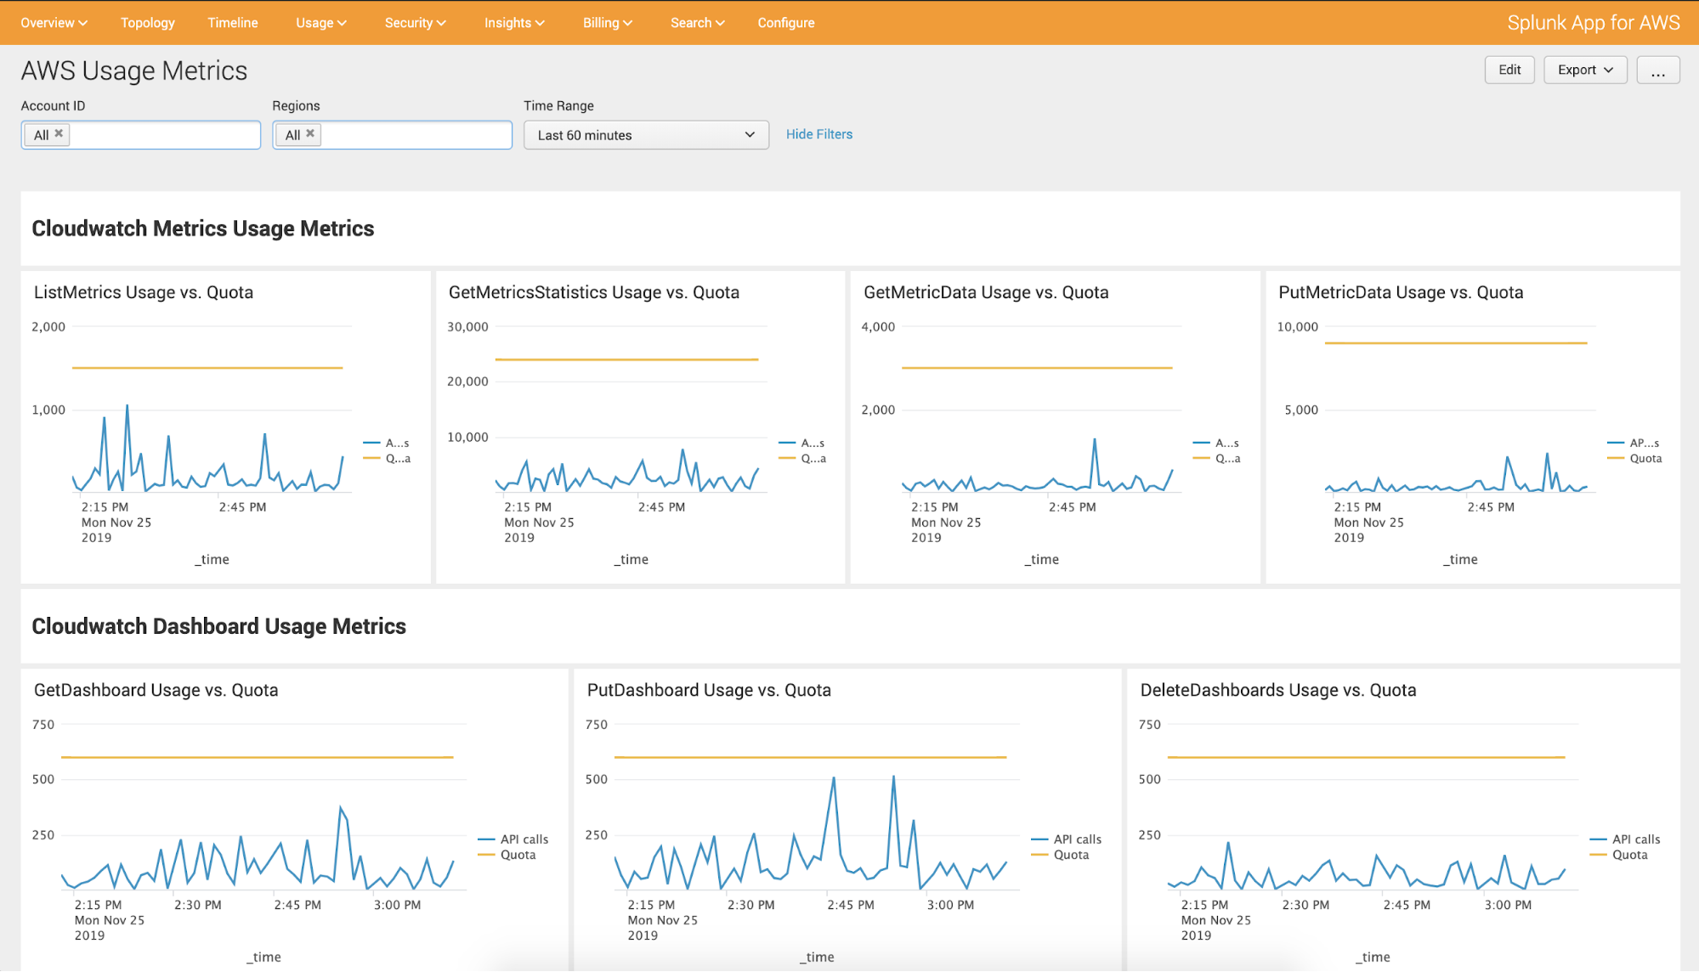Open the Configure page
Viewport: 1699px width, 972px height.
click(785, 23)
